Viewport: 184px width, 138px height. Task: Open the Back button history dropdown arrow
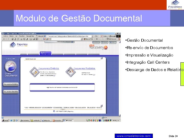pos(6,39)
